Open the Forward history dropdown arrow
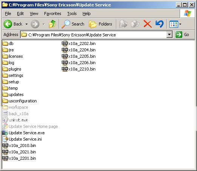 coord(43,24)
